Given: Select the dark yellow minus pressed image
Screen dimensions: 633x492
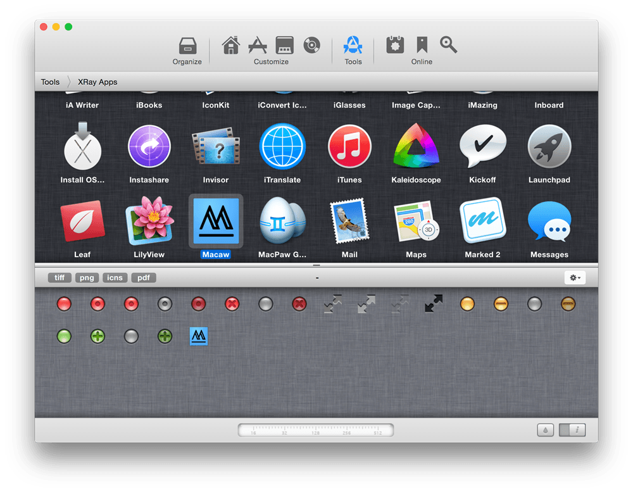Looking at the screenshot, I should [x=568, y=304].
